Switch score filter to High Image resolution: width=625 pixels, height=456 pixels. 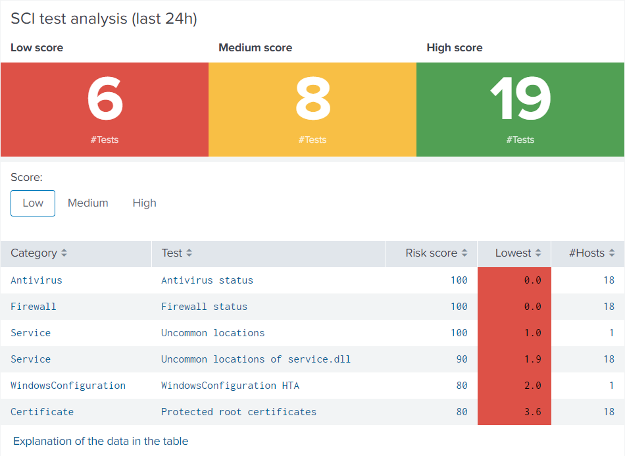point(144,203)
